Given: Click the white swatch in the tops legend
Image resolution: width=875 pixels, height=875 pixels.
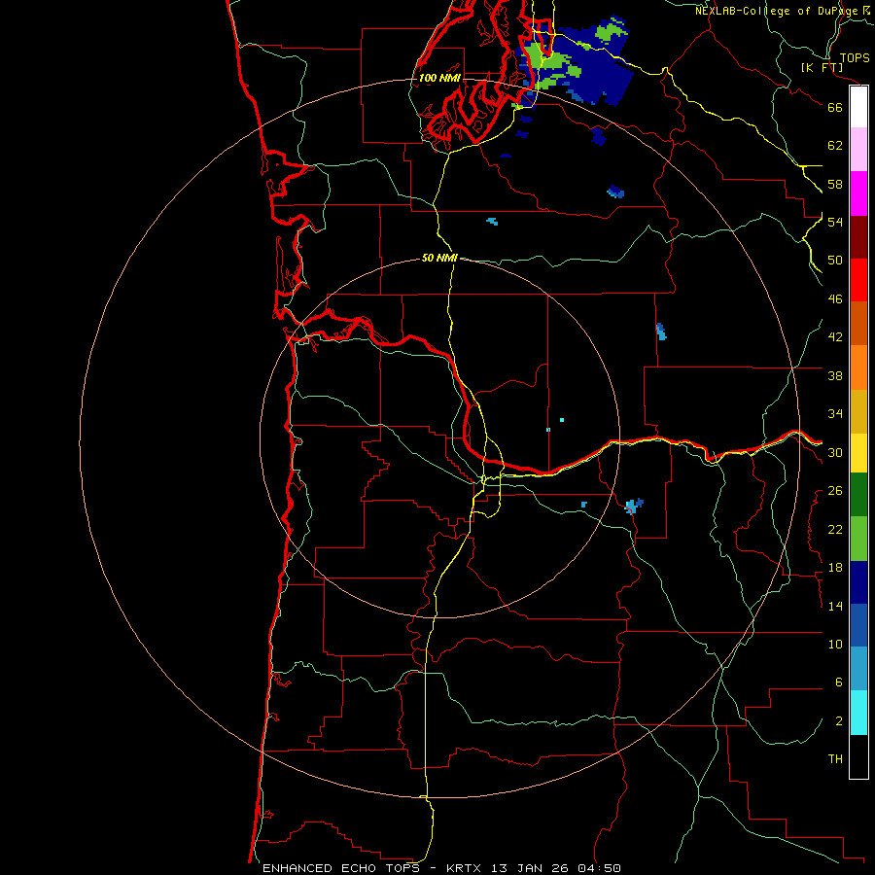Looking at the screenshot, I should 858,107.
